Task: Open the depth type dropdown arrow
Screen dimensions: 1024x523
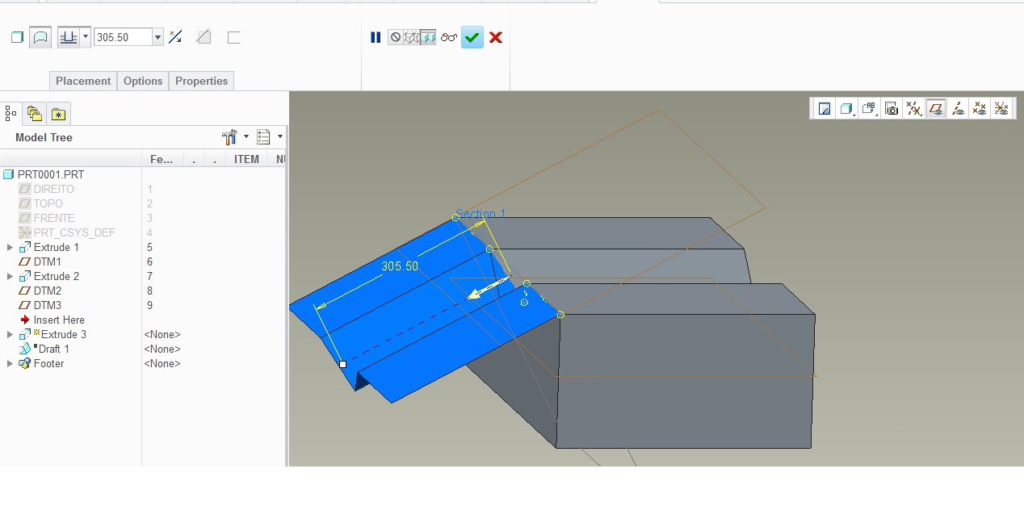Action: pos(86,37)
